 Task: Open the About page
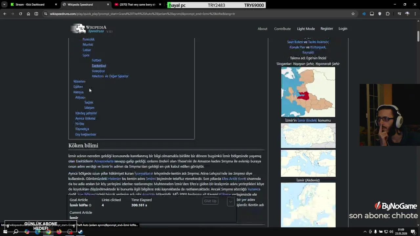click(x=262, y=29)
